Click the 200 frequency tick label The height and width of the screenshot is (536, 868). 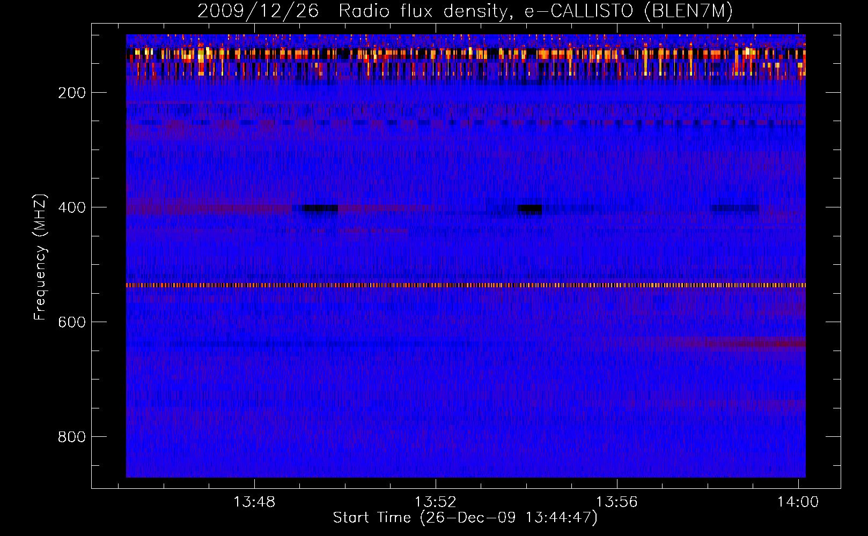click(72, 93)
